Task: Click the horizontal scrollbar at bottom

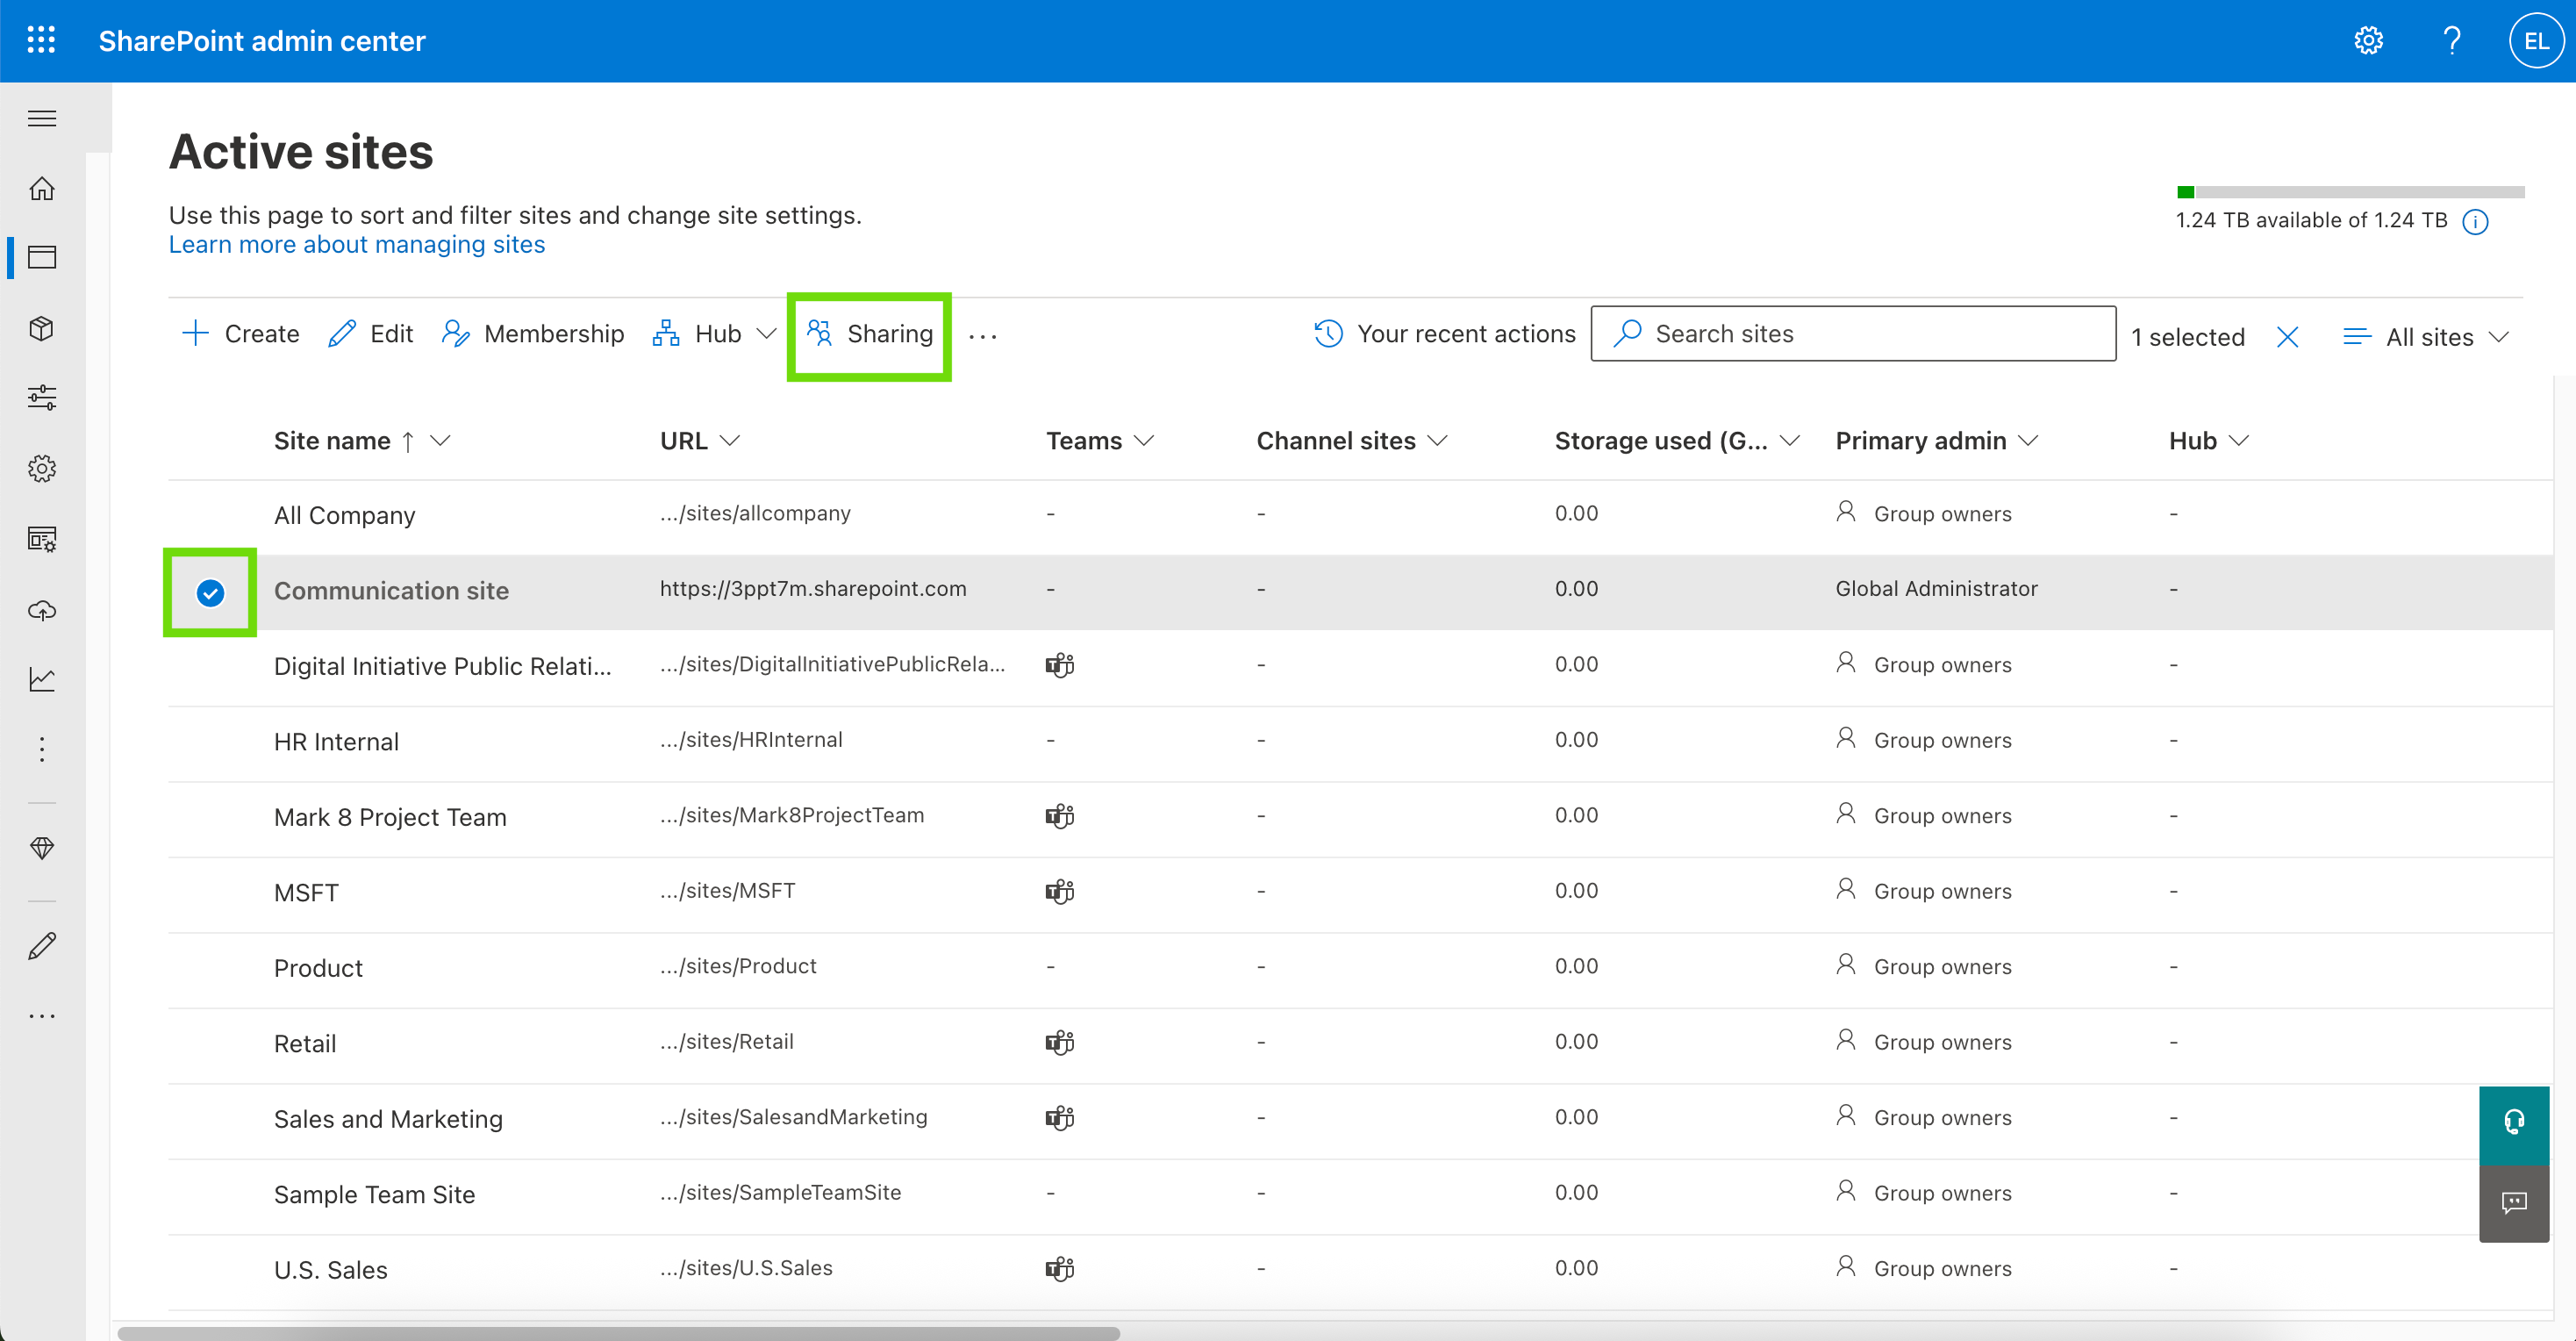Action: pos(619,1332)
